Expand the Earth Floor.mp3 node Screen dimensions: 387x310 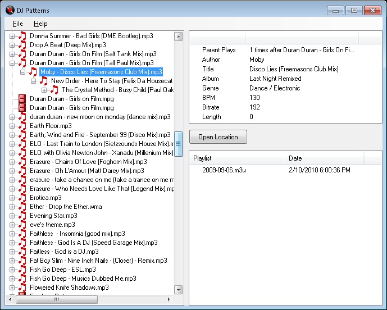click(12, 126)
